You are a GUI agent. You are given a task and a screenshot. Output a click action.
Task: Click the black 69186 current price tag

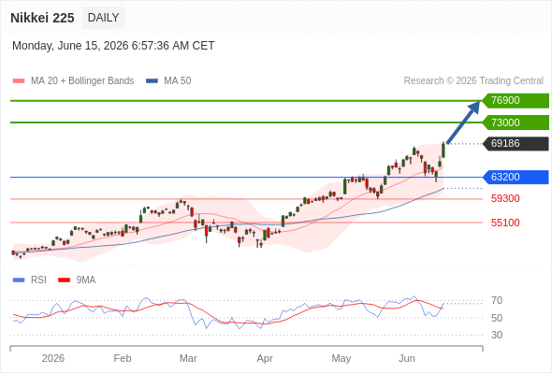click(x=516, y=144)
